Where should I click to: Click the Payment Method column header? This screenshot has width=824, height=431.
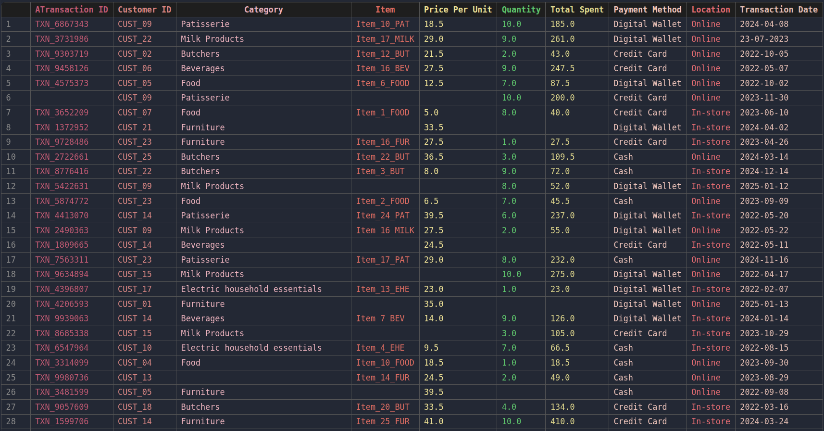[x=648, y=10]
